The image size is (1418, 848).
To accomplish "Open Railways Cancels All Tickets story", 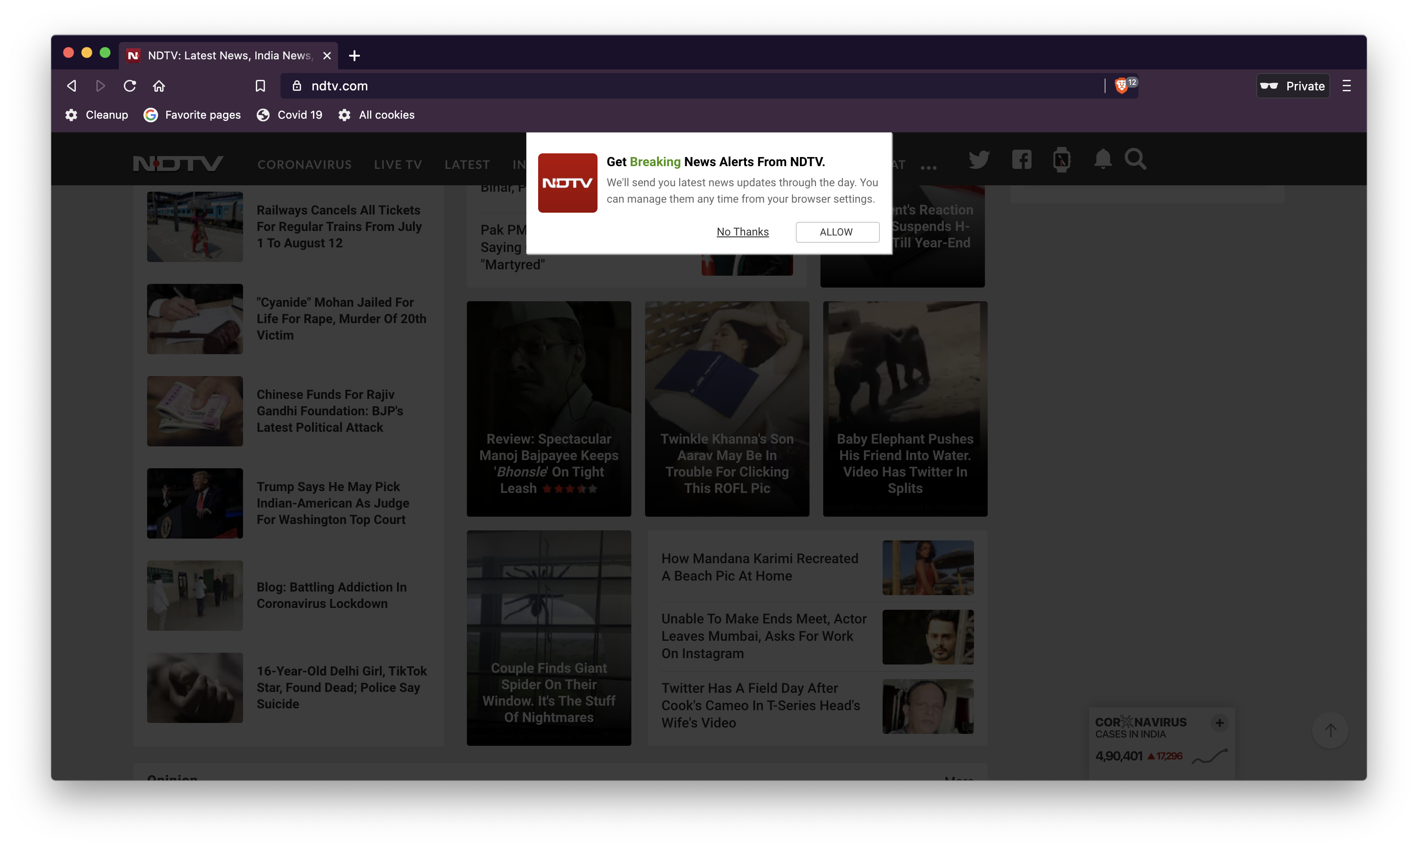I will (x=339, y=227).
